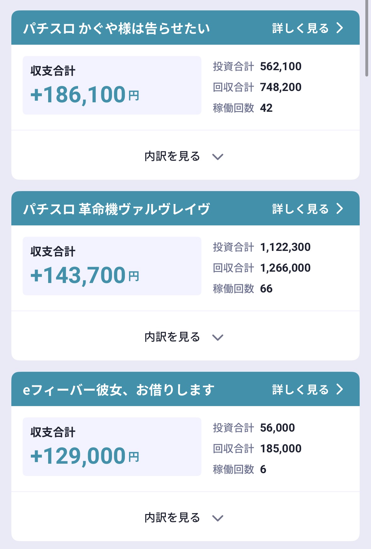Click the page scrollbar thumb
The width and height of the screenshot is (371, 549).
(367, 38)
